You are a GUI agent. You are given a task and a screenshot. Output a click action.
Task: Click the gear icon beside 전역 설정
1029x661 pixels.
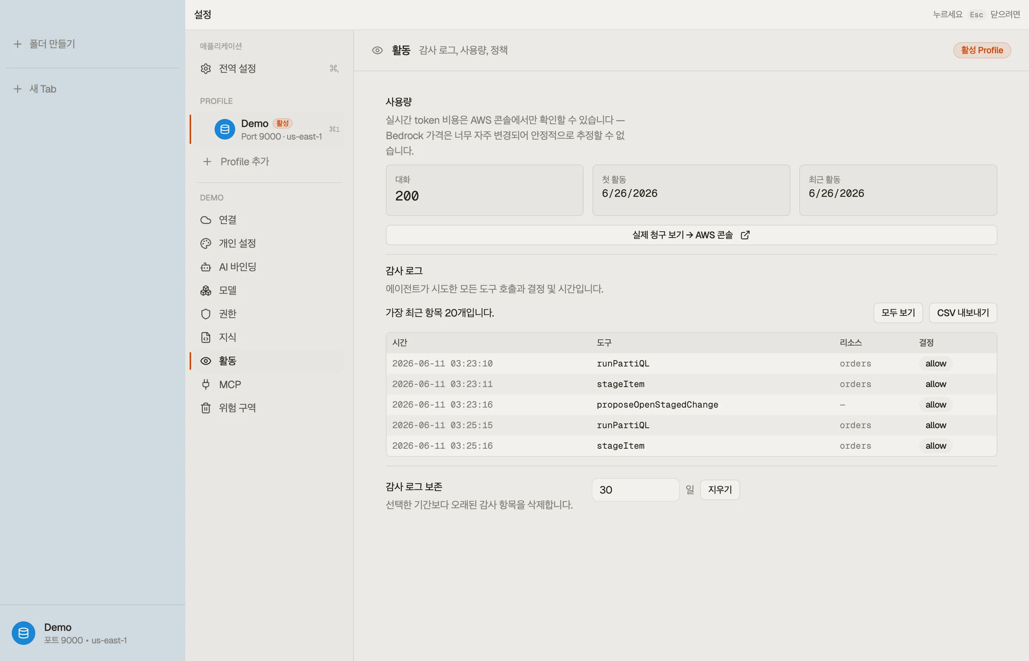click(206, 69)
